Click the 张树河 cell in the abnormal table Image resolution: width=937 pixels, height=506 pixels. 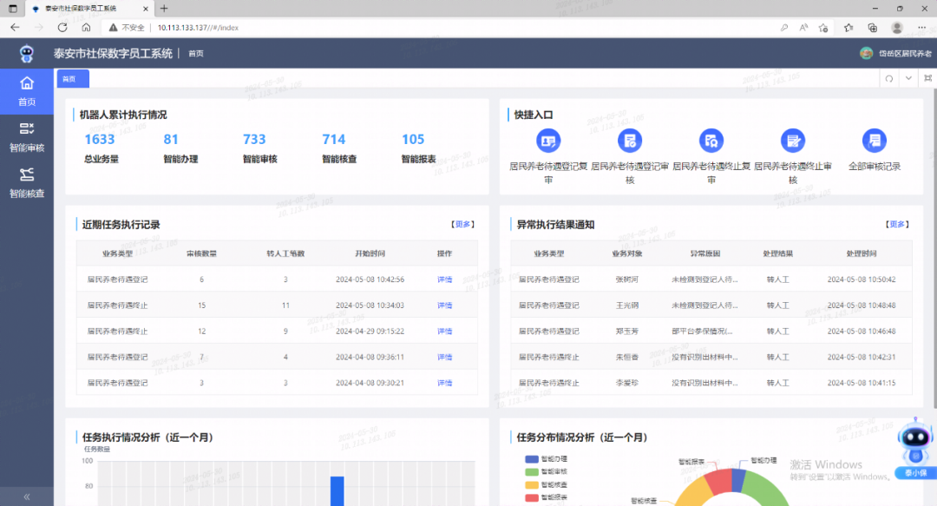(627, 279)
